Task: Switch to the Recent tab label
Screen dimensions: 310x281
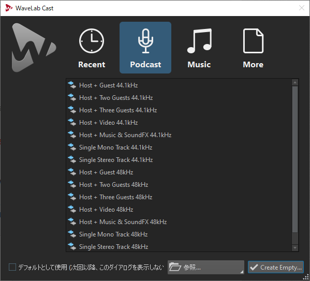Action: (92, 65)
